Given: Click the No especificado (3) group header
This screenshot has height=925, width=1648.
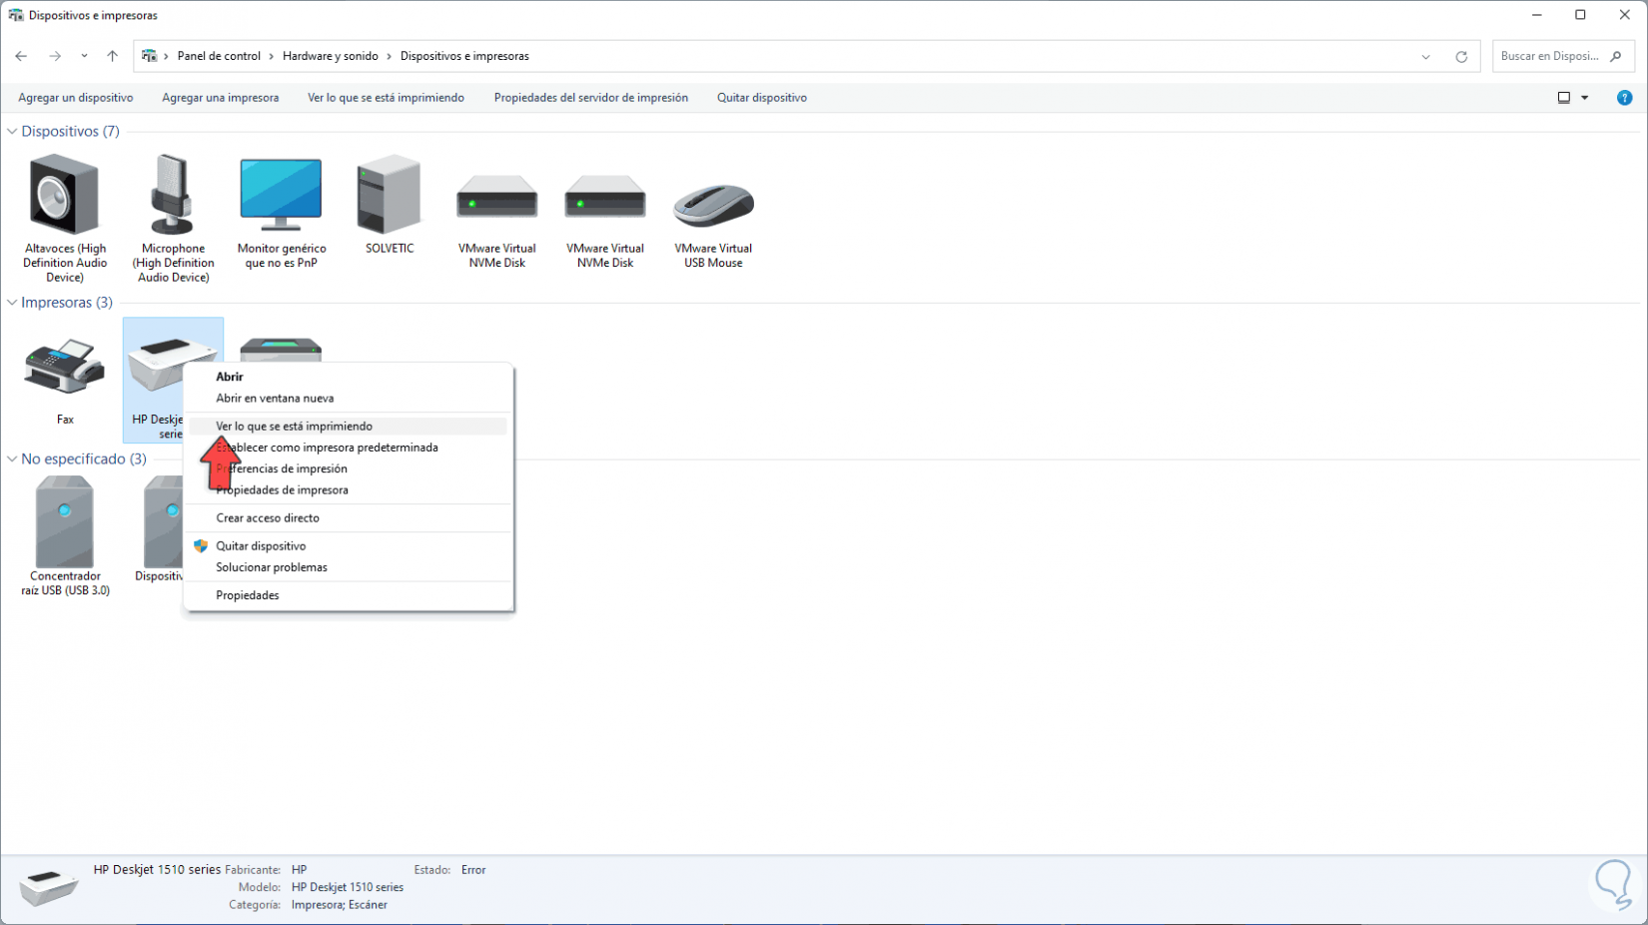Looking at the screenshot, I should click(x=84, y=460).
